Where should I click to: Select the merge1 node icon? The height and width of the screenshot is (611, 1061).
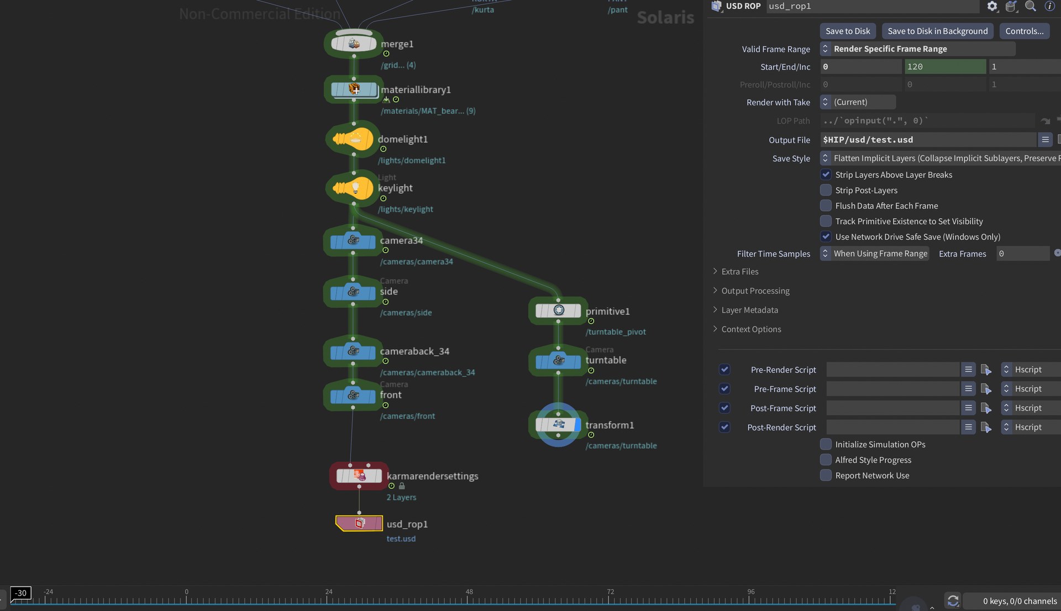click(x=354, y=43)
